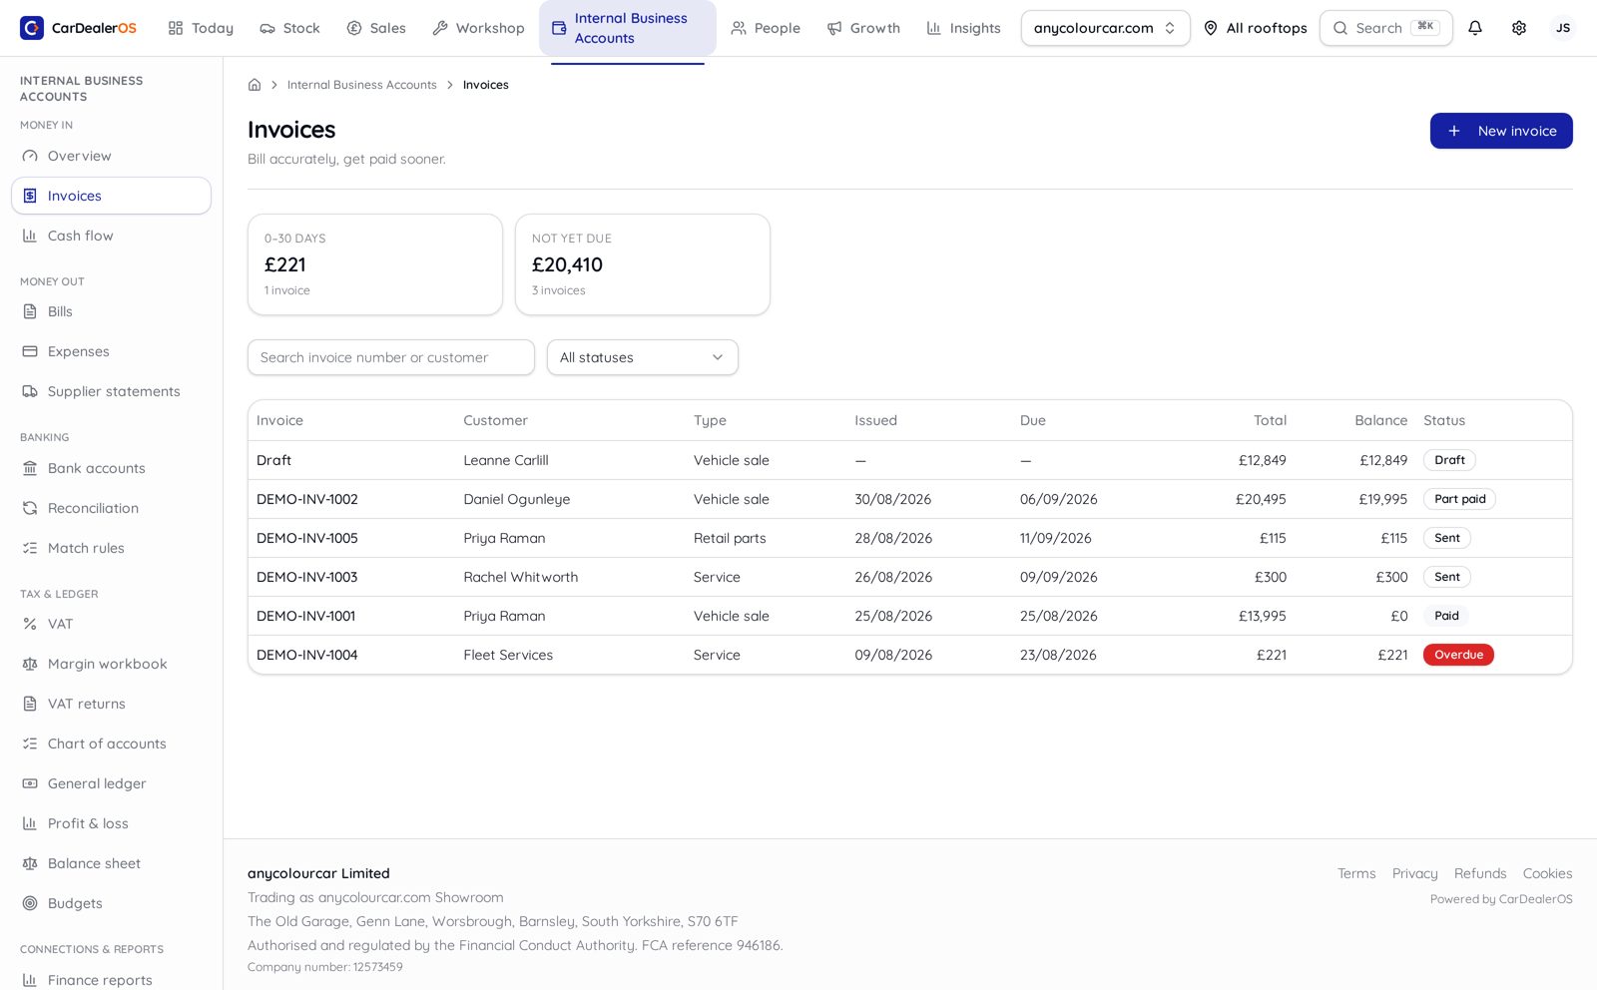Click the VAT percent icon
Viewport: 1597px width, 990px height.
(30, 624)
